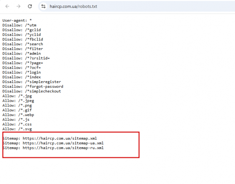Click the address bar URL haircp.com.ua/robots.txt
The image size is (235, 184).
tap(73, 6)
